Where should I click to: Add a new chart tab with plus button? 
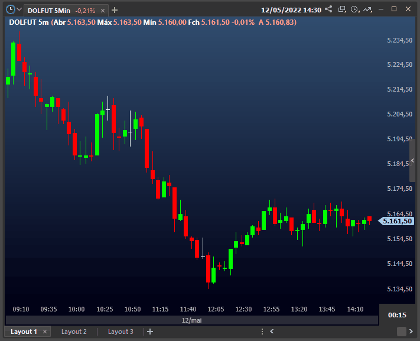(x=115, y=10)
